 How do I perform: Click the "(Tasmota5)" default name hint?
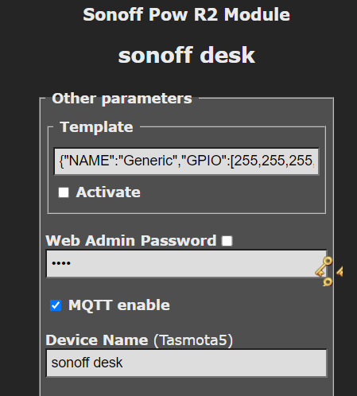[x=193, y=340]
